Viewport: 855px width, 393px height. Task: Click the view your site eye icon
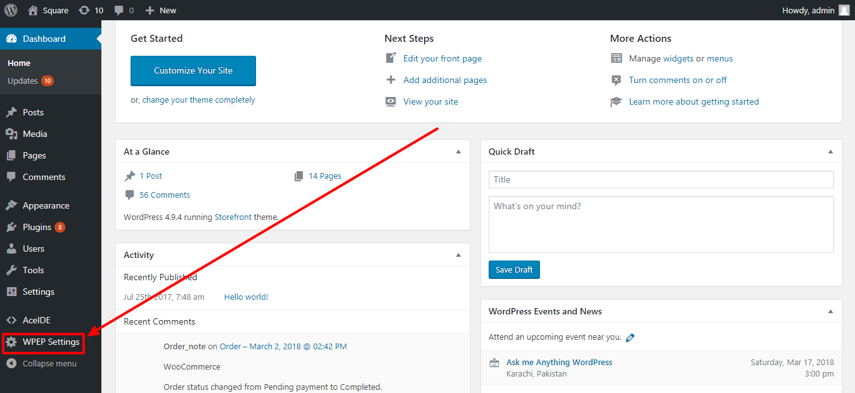pos(391,101)
